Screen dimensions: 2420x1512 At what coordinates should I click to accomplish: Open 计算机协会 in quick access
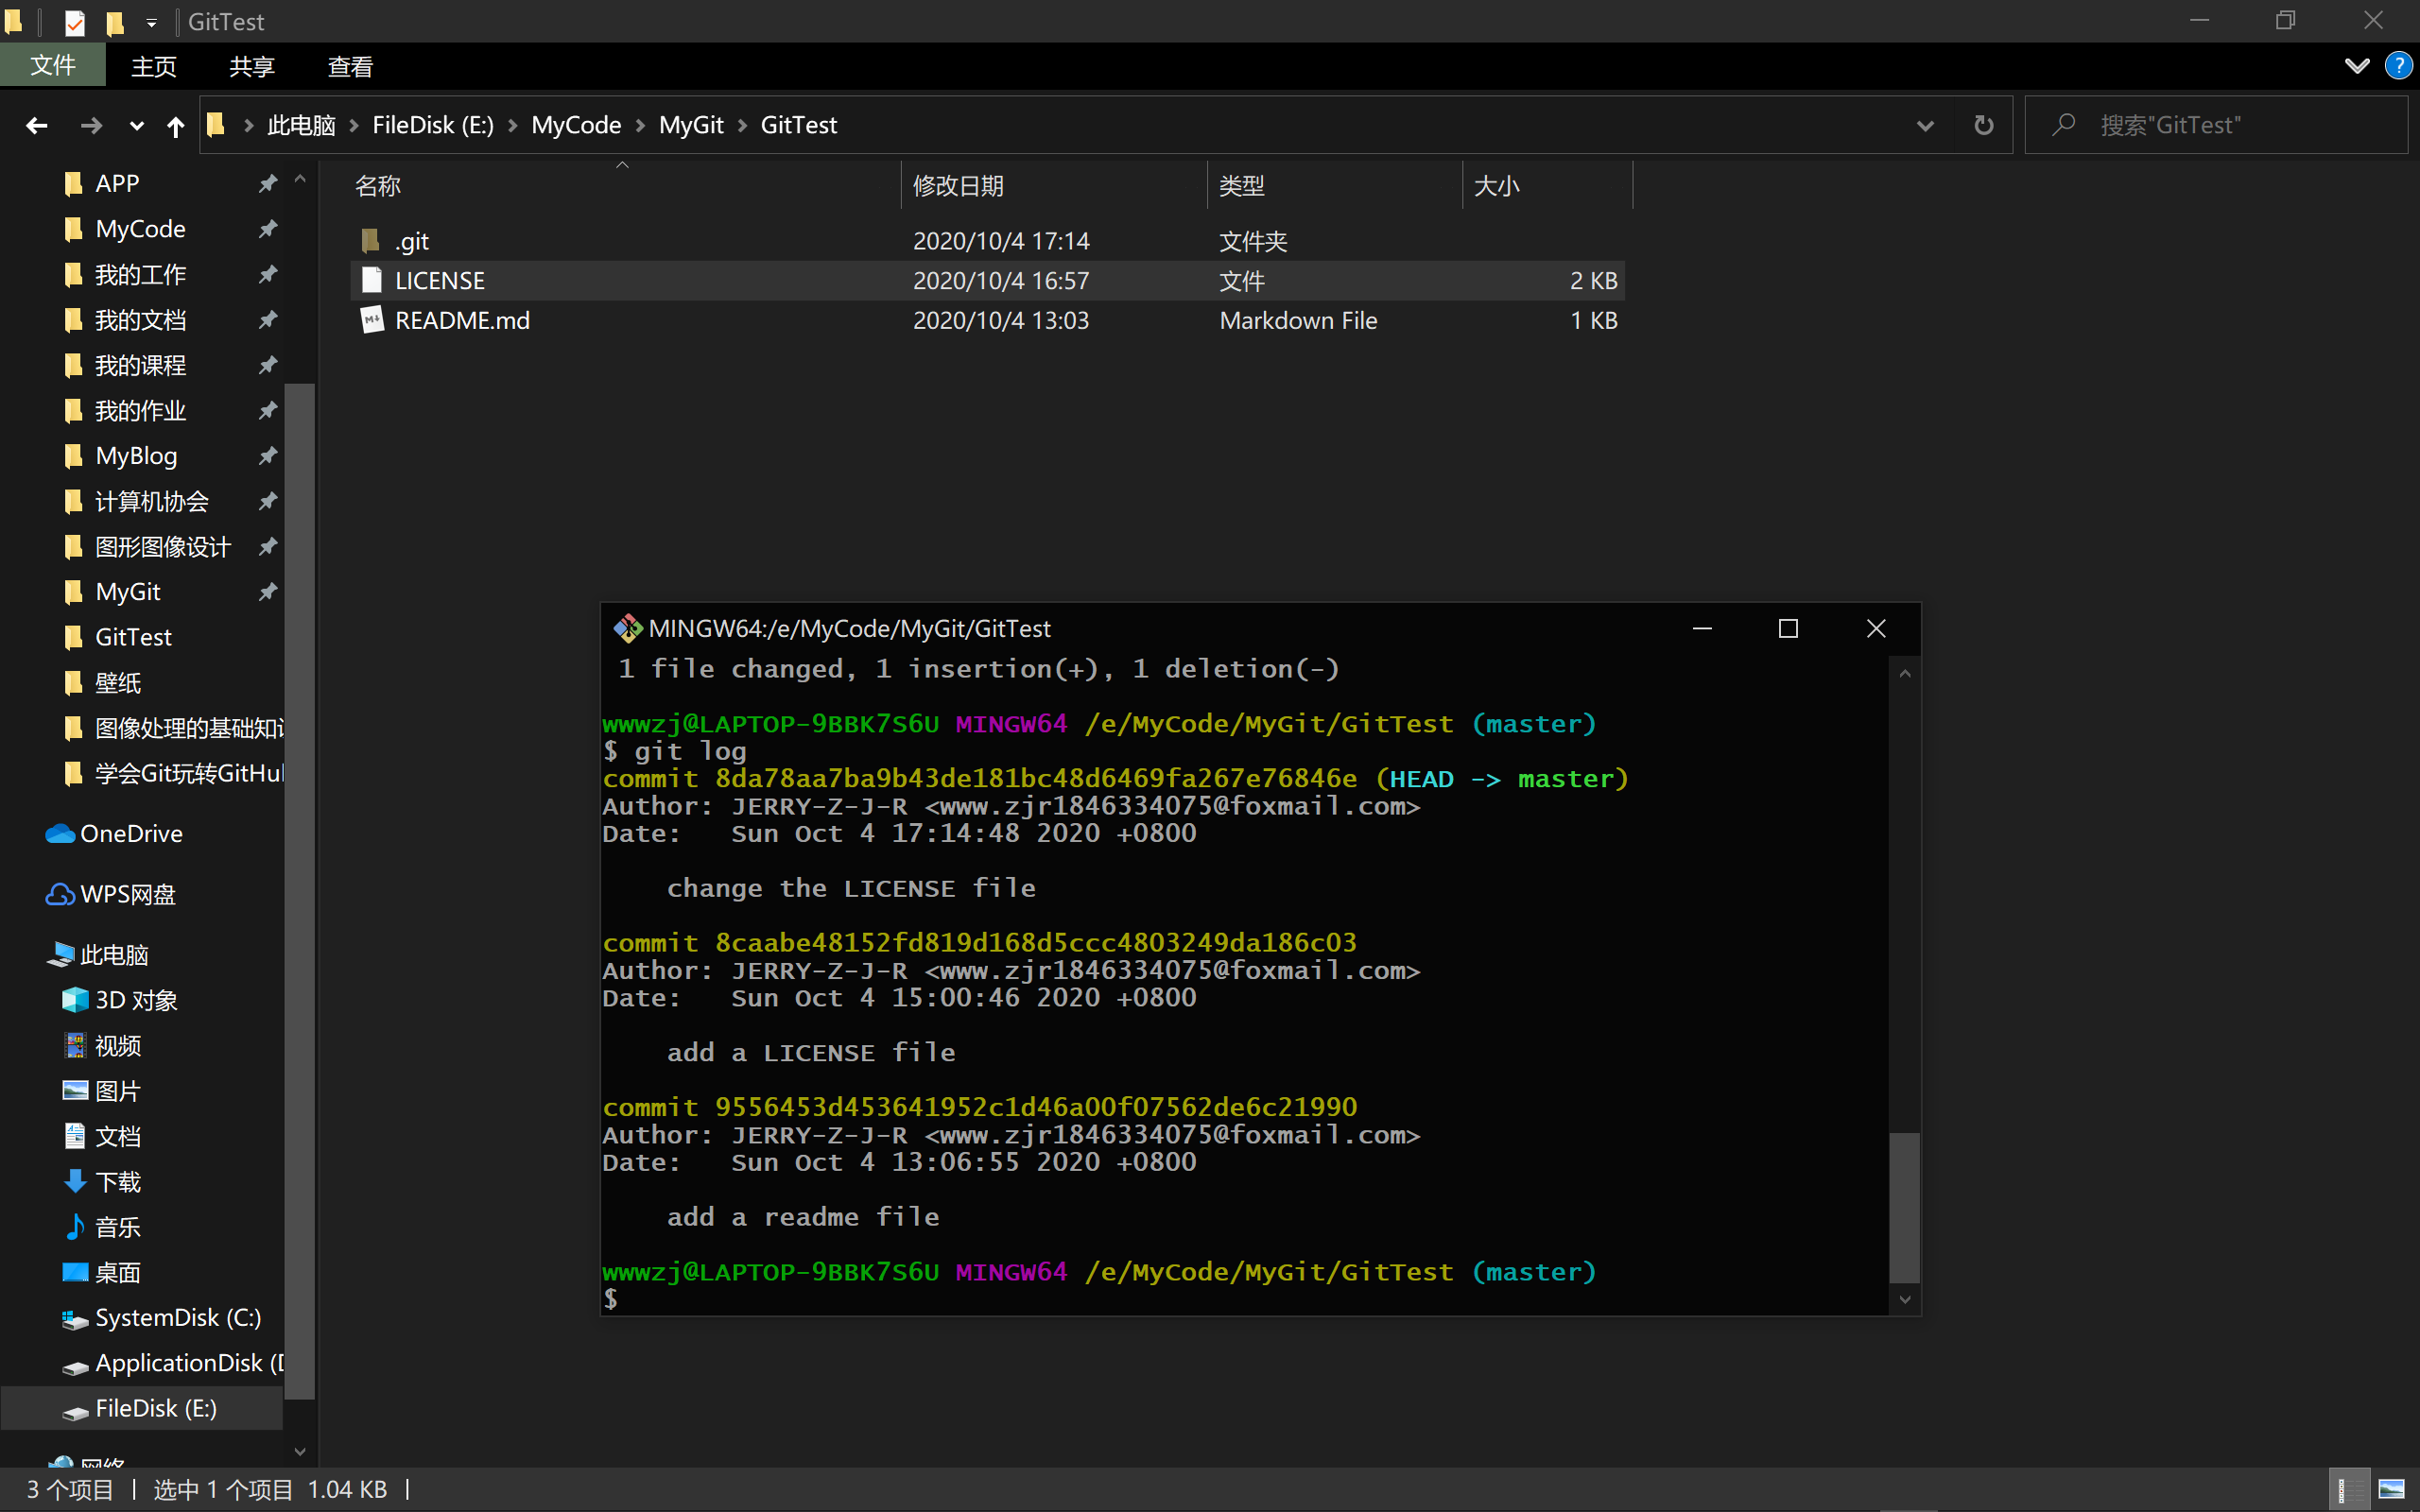pyautogui.click(x=151, y=501)
